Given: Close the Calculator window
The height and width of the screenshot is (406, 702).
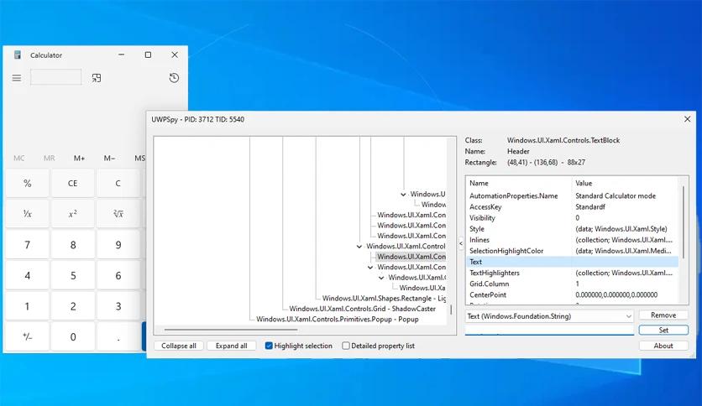Looking at the screenshot, I should [x=175, y=55].
